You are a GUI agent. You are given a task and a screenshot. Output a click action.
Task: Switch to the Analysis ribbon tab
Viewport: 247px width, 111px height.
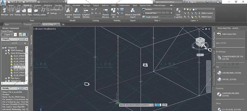click(37, 5)
